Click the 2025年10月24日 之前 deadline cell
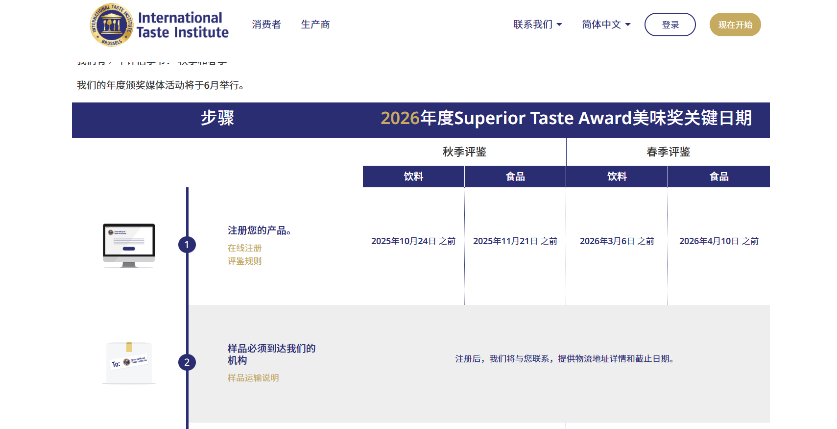The height and width of the screenshot is (429, 837). tap(413, 241)
